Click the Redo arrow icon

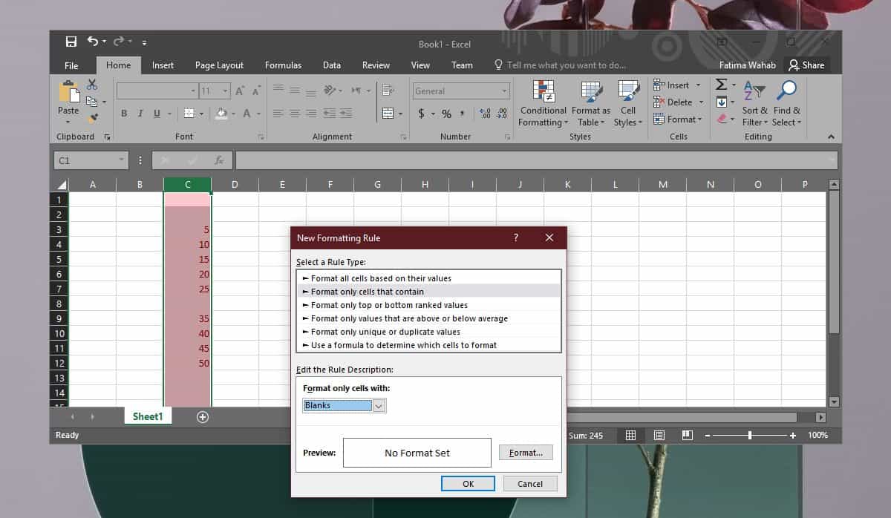pyautogui.click(x=120, y=42)
